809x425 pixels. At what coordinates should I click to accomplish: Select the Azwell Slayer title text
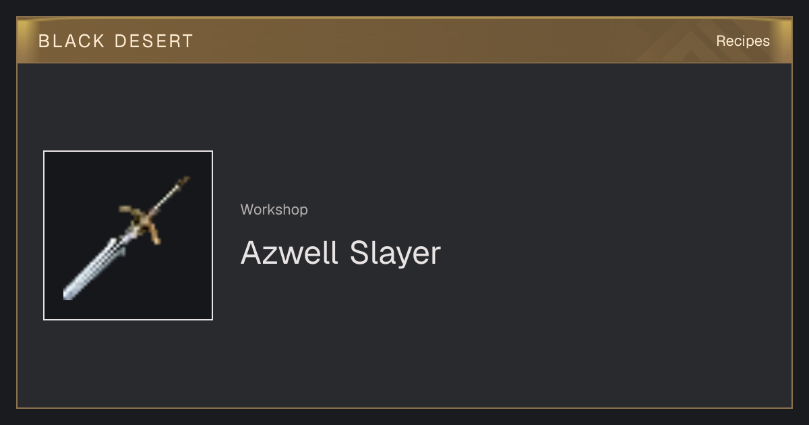pos(340,253)
